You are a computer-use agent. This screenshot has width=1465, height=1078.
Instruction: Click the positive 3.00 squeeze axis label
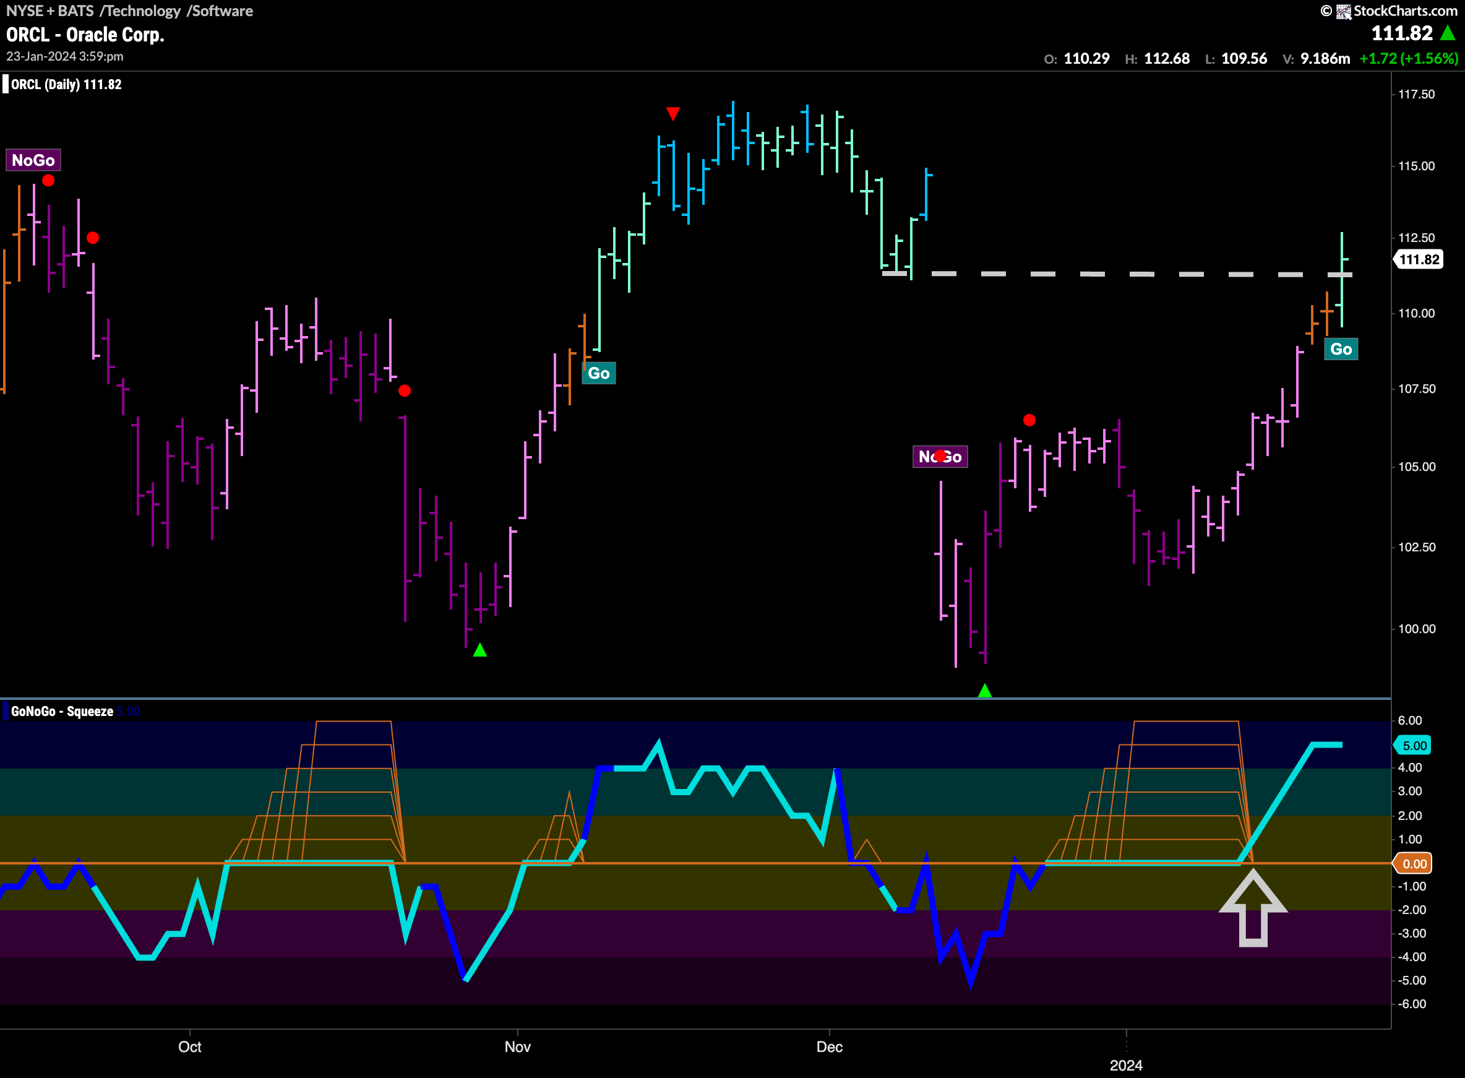click(x=1409, y=791)
